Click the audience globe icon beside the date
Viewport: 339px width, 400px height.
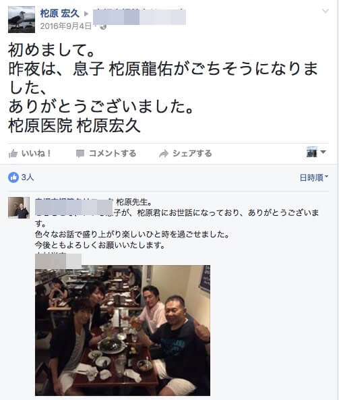(x=103, y=26)
